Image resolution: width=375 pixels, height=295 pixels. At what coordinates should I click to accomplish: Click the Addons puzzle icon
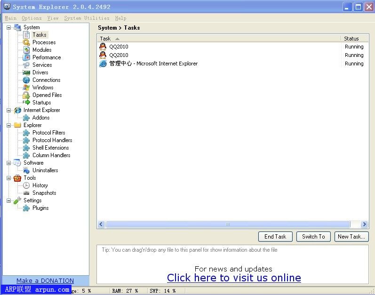coord(26,118)
